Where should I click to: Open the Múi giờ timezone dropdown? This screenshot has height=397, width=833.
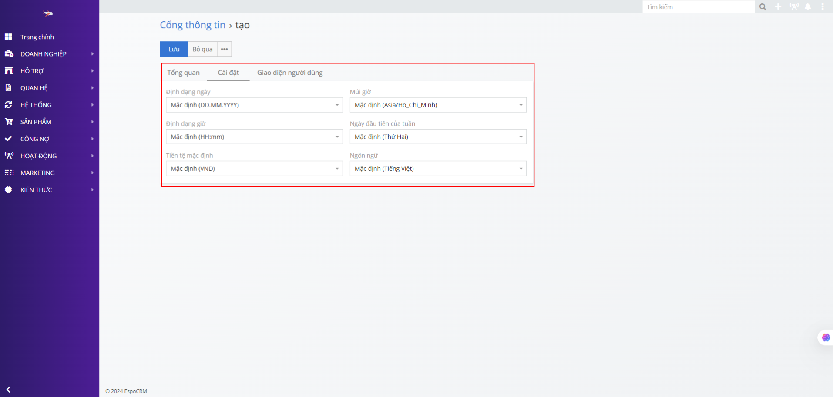(438, 105)
